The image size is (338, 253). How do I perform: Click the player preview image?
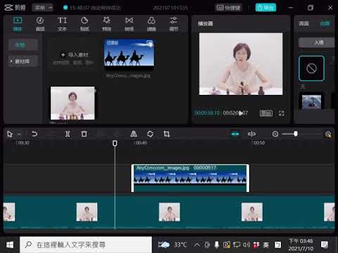click(x=241, y=64)
